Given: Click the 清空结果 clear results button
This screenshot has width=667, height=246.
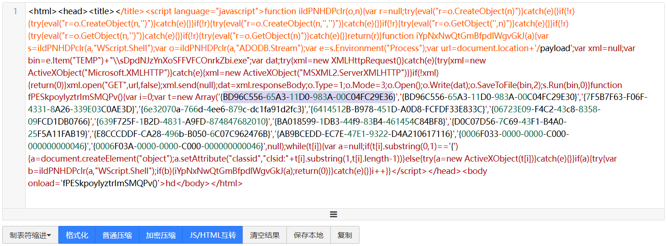Looking at the screenshot, I should tap(265, 235).
